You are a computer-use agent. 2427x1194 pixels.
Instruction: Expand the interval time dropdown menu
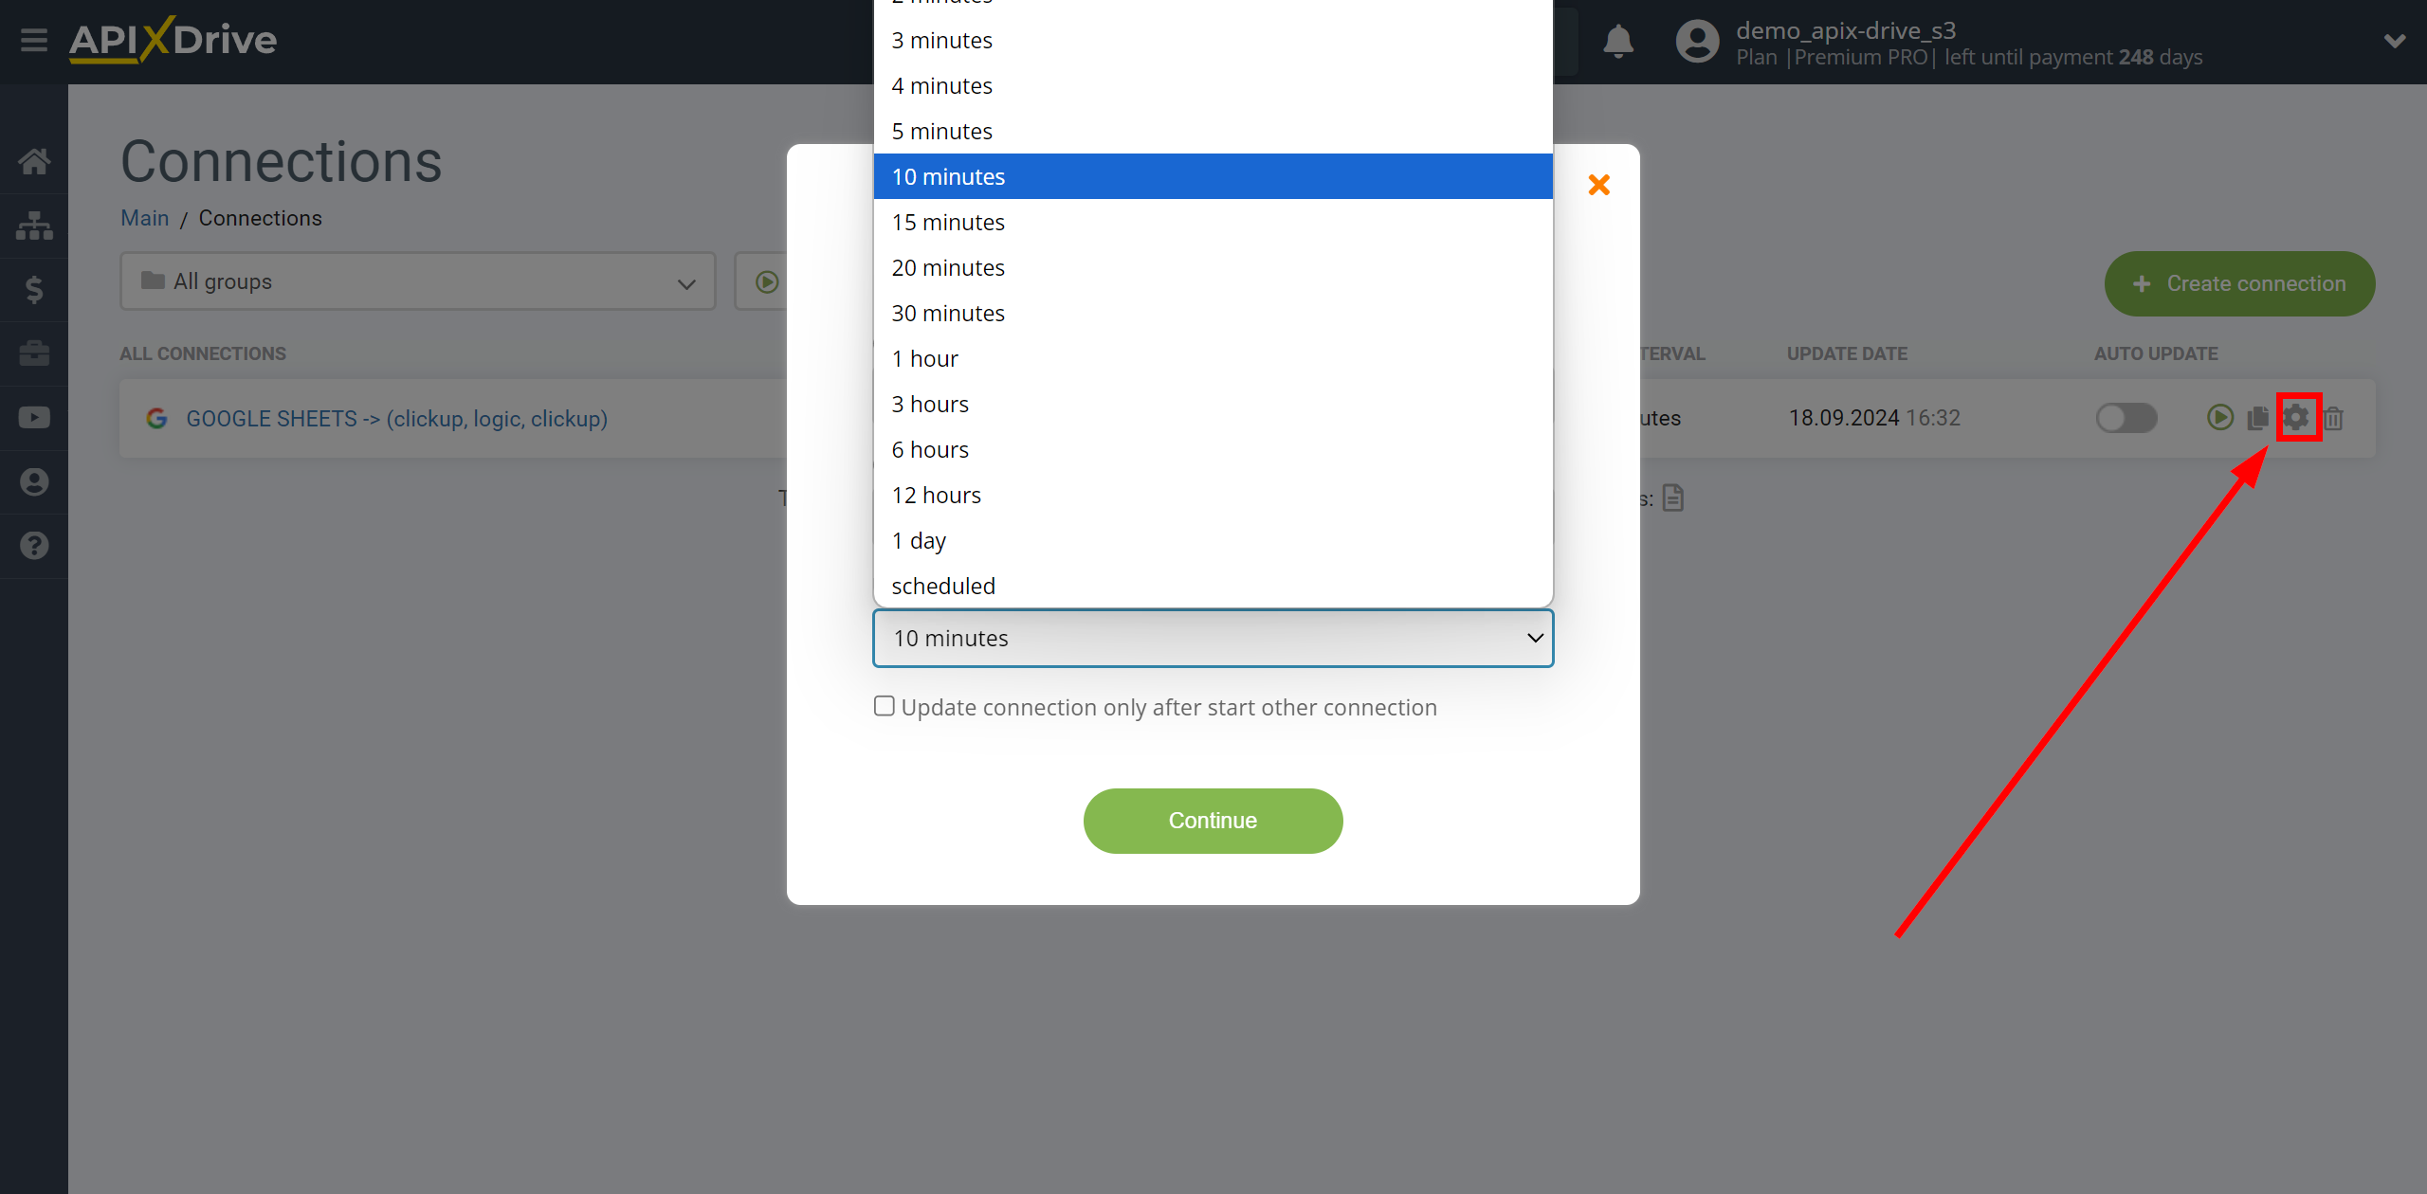coord(1212,637)
